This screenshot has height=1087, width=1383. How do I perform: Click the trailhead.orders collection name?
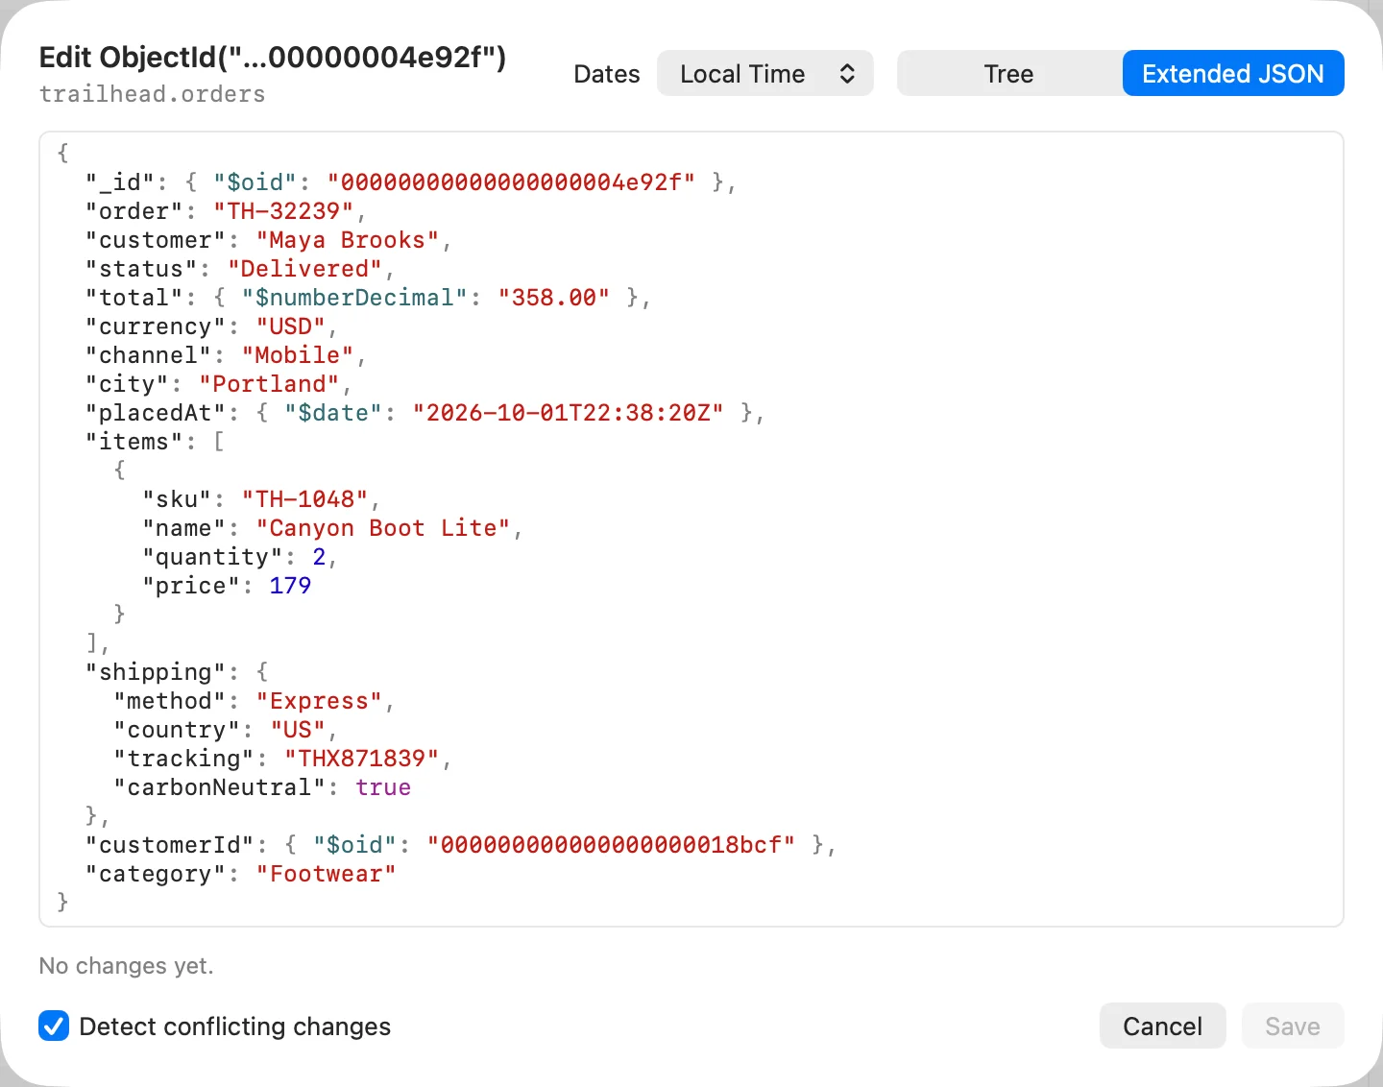pos(152,94)
